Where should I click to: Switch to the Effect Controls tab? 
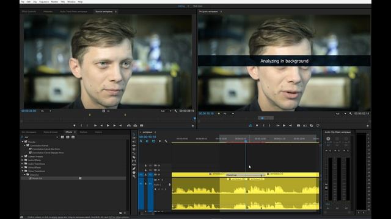click(x=29, y=12)
